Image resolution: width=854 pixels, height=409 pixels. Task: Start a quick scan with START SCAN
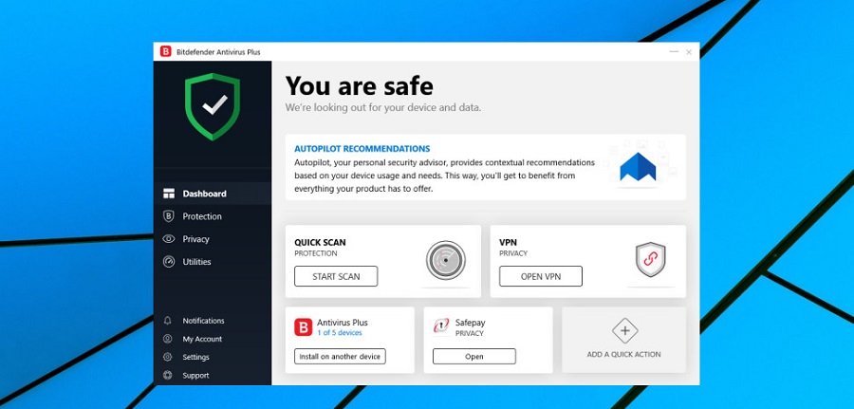point(336,276)
